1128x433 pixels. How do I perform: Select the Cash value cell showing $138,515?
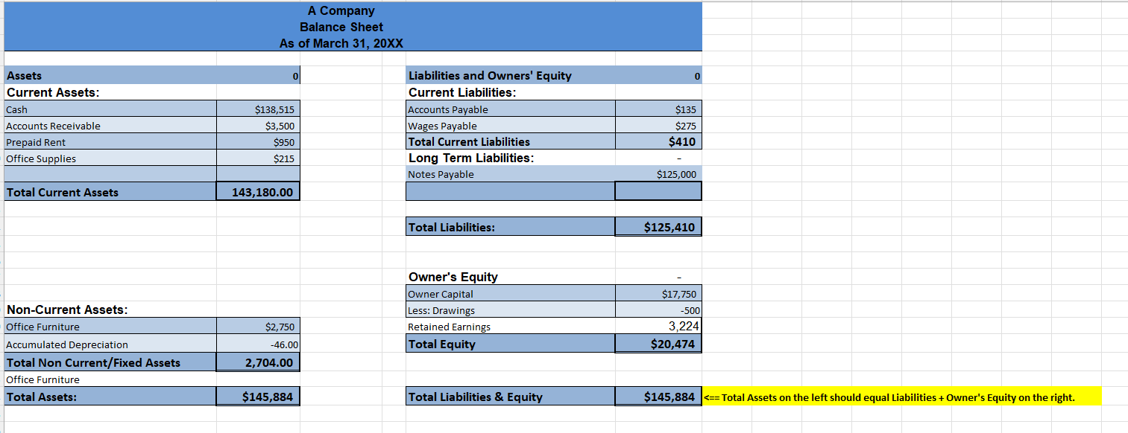pos(257,109)
